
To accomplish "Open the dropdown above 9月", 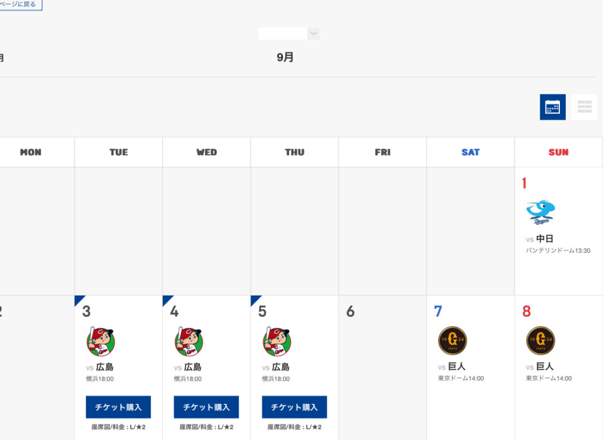I will [289, 33].
